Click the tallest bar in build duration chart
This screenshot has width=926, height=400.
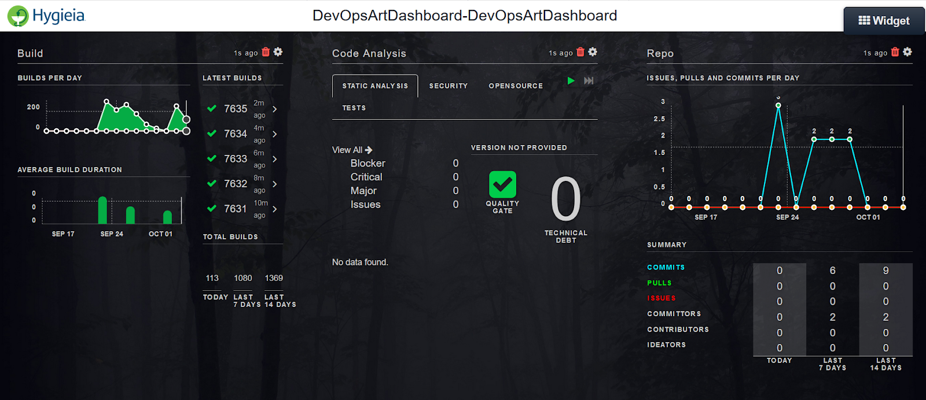click(102, 210)
